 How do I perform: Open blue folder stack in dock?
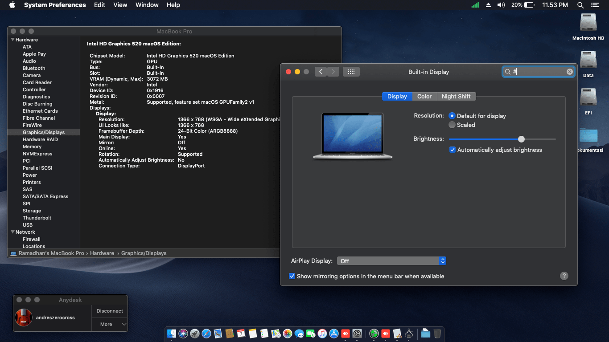pos(425,334)
